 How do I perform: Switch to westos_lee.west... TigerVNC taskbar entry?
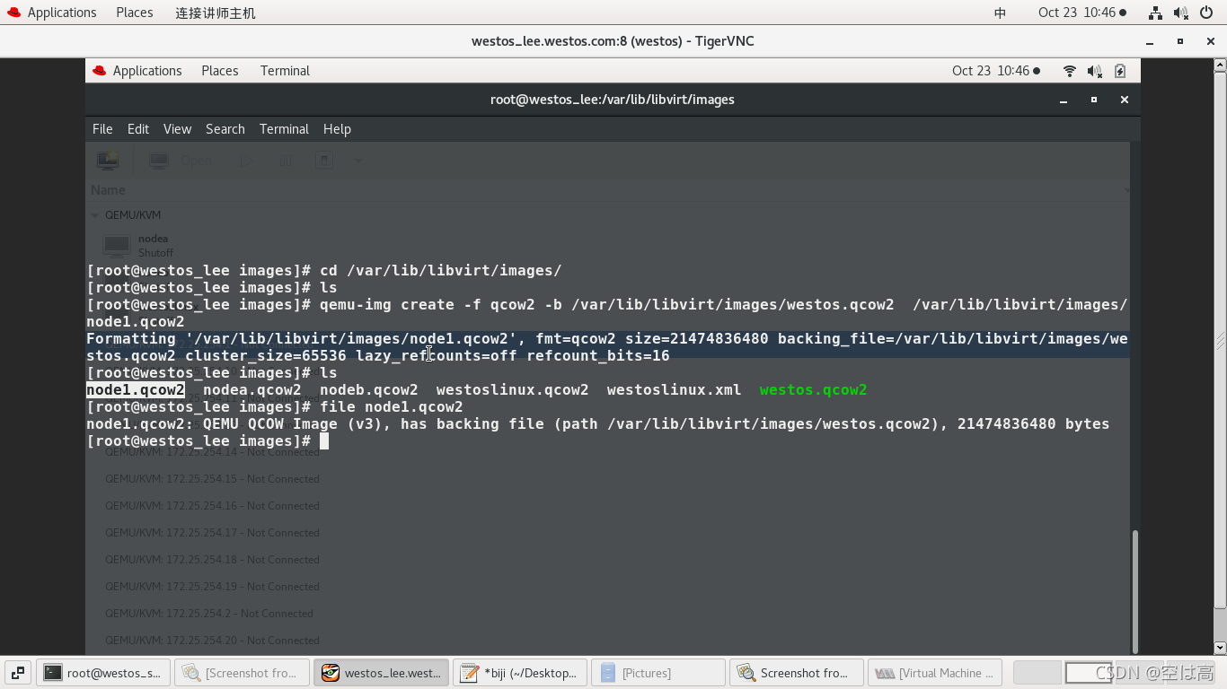click(381, 673)
